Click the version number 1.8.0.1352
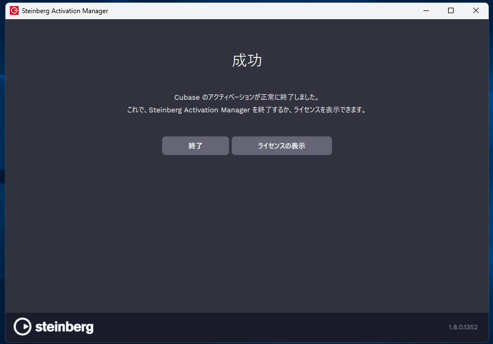Screen dimensions: 493x344 [463, 328]
